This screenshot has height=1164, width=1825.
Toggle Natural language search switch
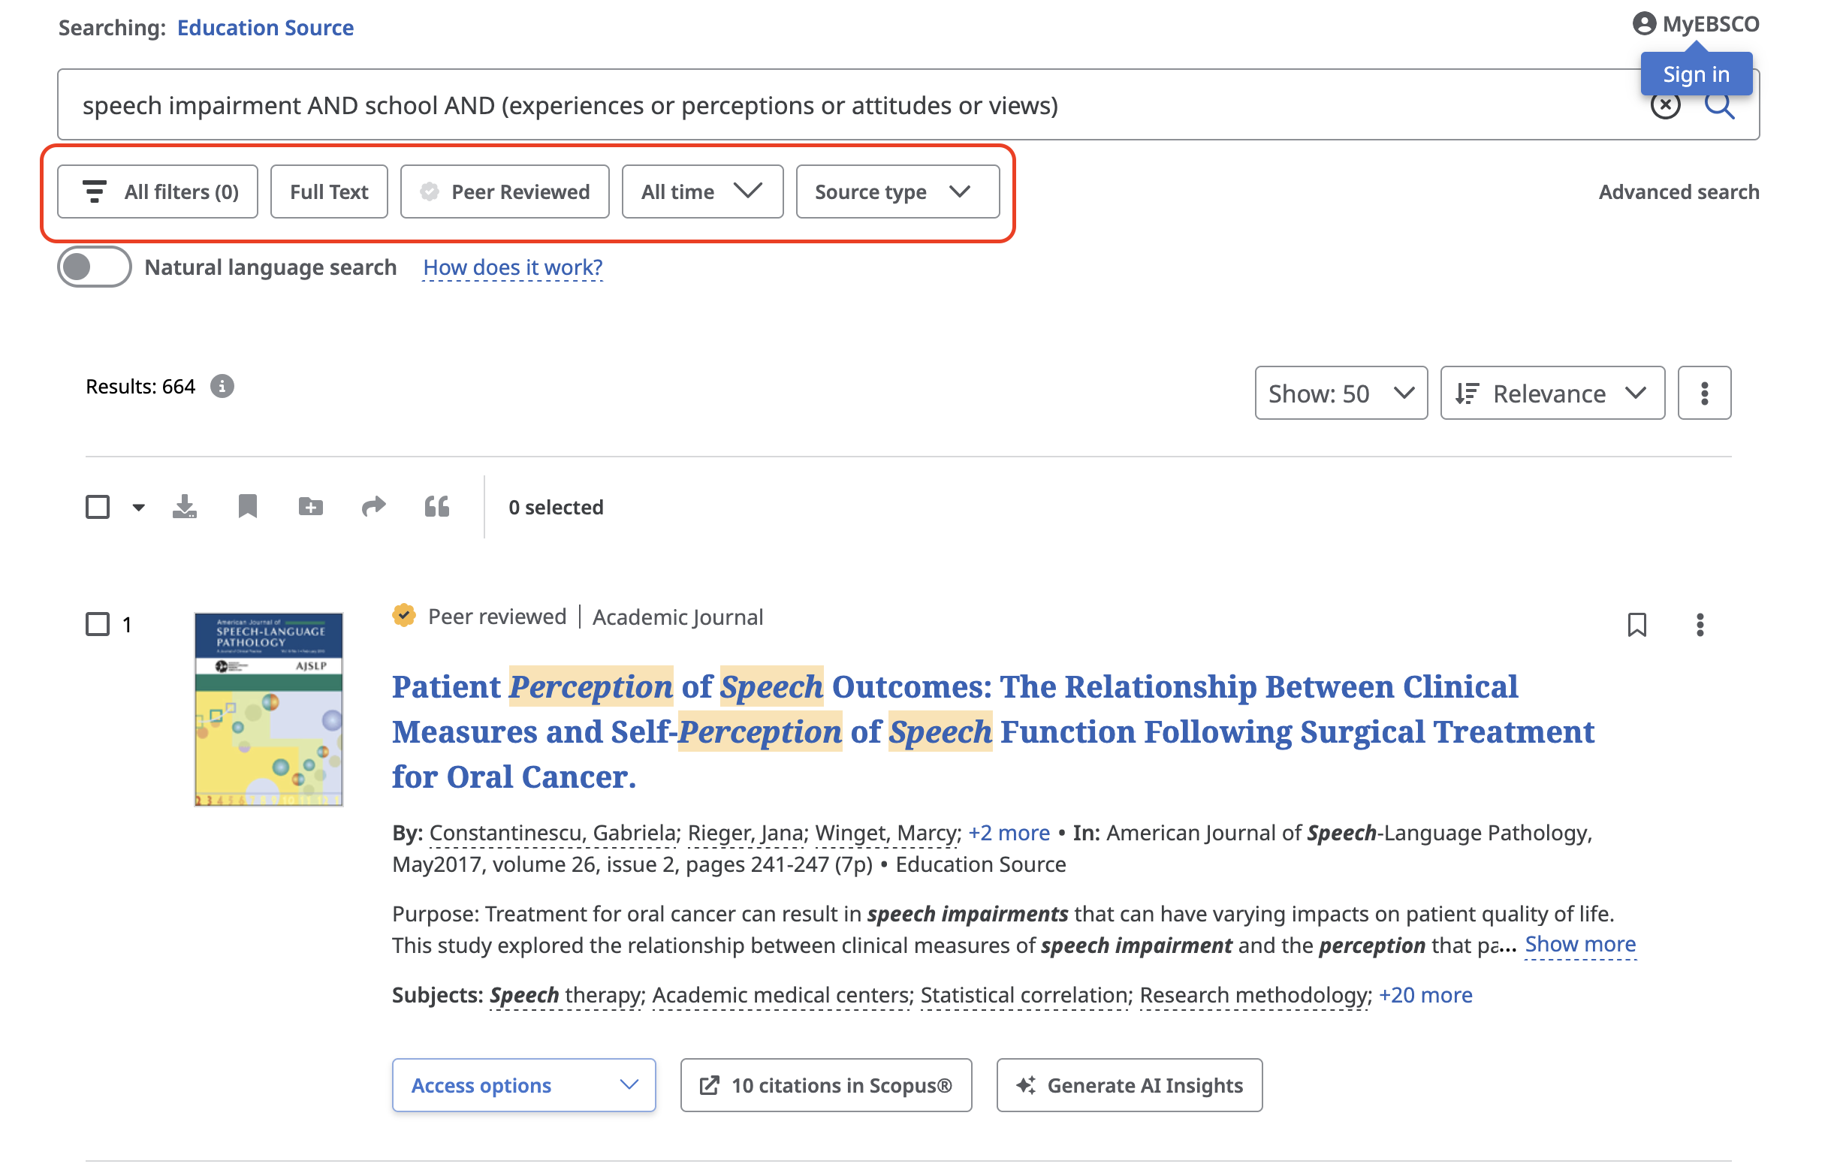pos(94,267)
